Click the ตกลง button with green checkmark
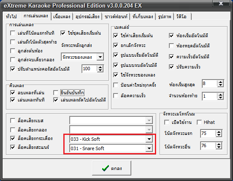Screen dimensions: 233x181 (x=111, y=168)
